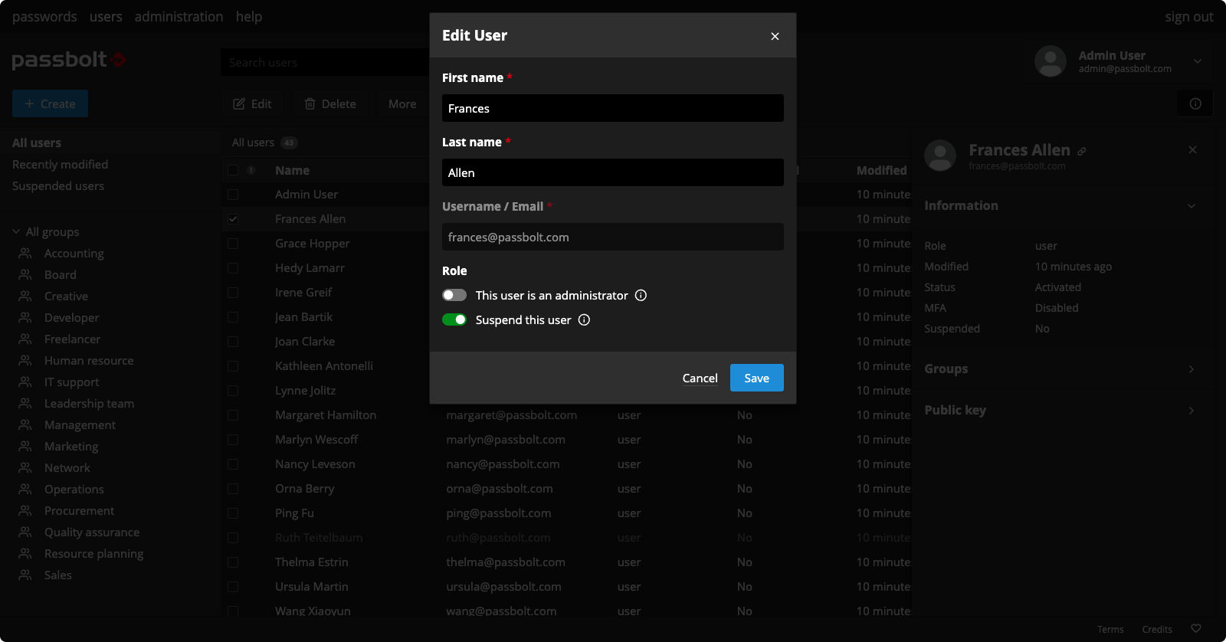Image resolution: width=1226 pixels, height=642 pixels.
Task: Check the Admin User row checkbox
Action: coord(233,195)
